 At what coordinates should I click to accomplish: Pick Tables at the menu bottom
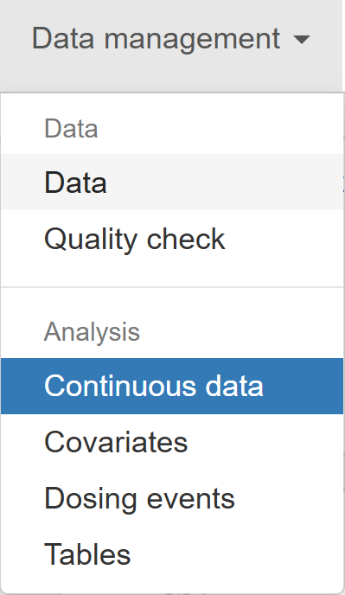point(172,554)
